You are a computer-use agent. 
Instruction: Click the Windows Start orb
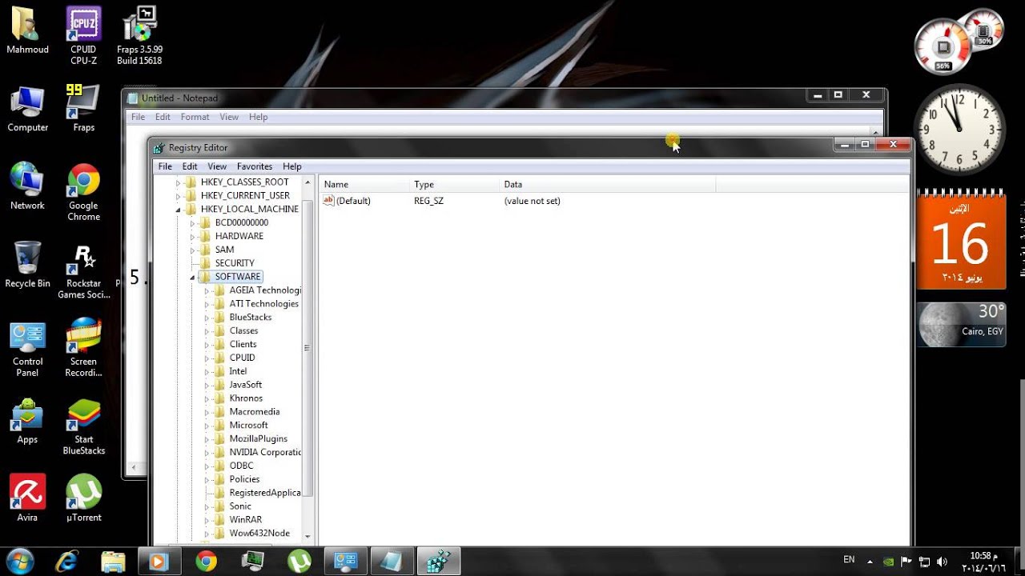tap(18, 561)
